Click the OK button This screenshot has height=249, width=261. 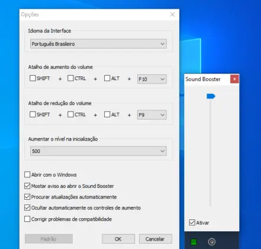(118, 239)
